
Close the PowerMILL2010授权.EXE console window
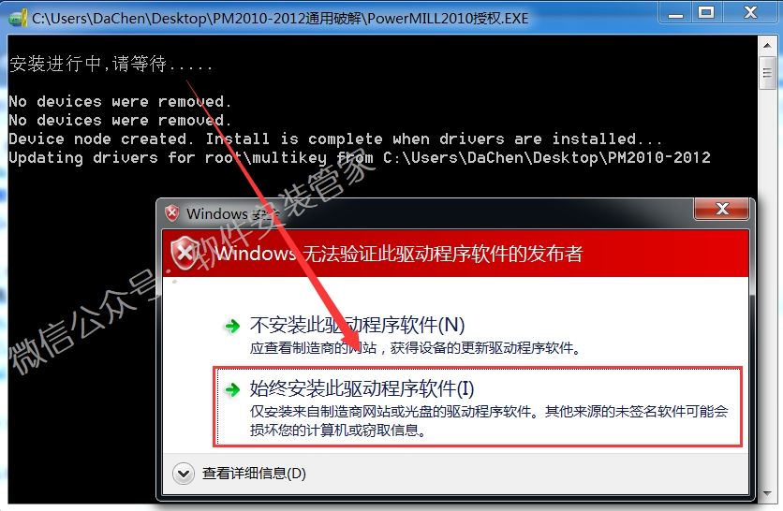click(x=750, y=13)
